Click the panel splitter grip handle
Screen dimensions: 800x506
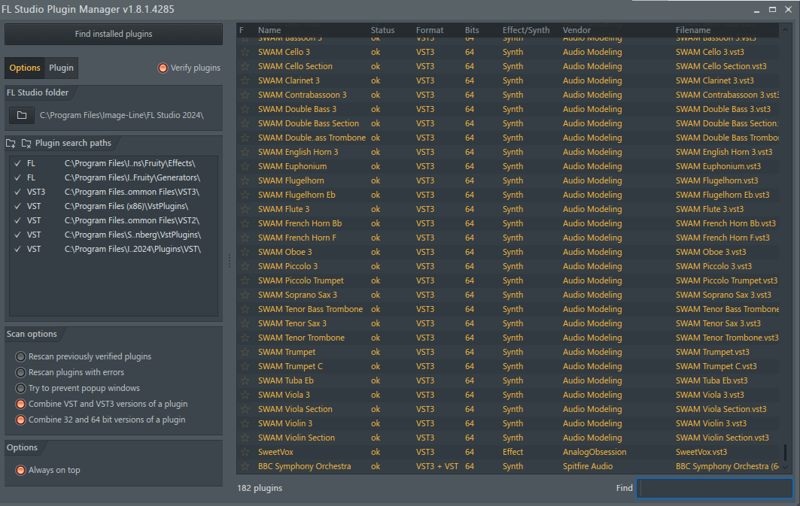[x=230, y=261]
